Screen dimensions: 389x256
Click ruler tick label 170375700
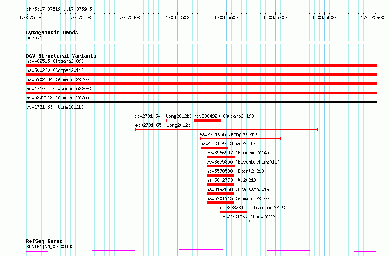pyautogui.click(x=275, y=17)
